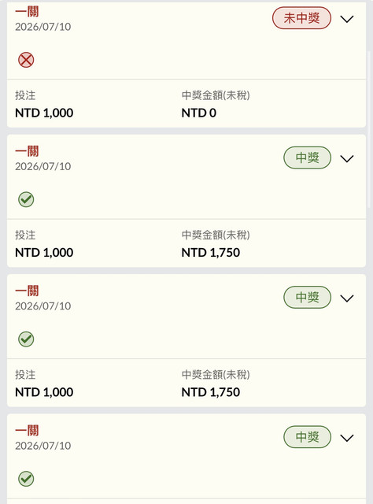This screenshot has width=373, height=504.
Task: Click the green checkmark on the first winning bet
Action: click(x=26, y=199)
